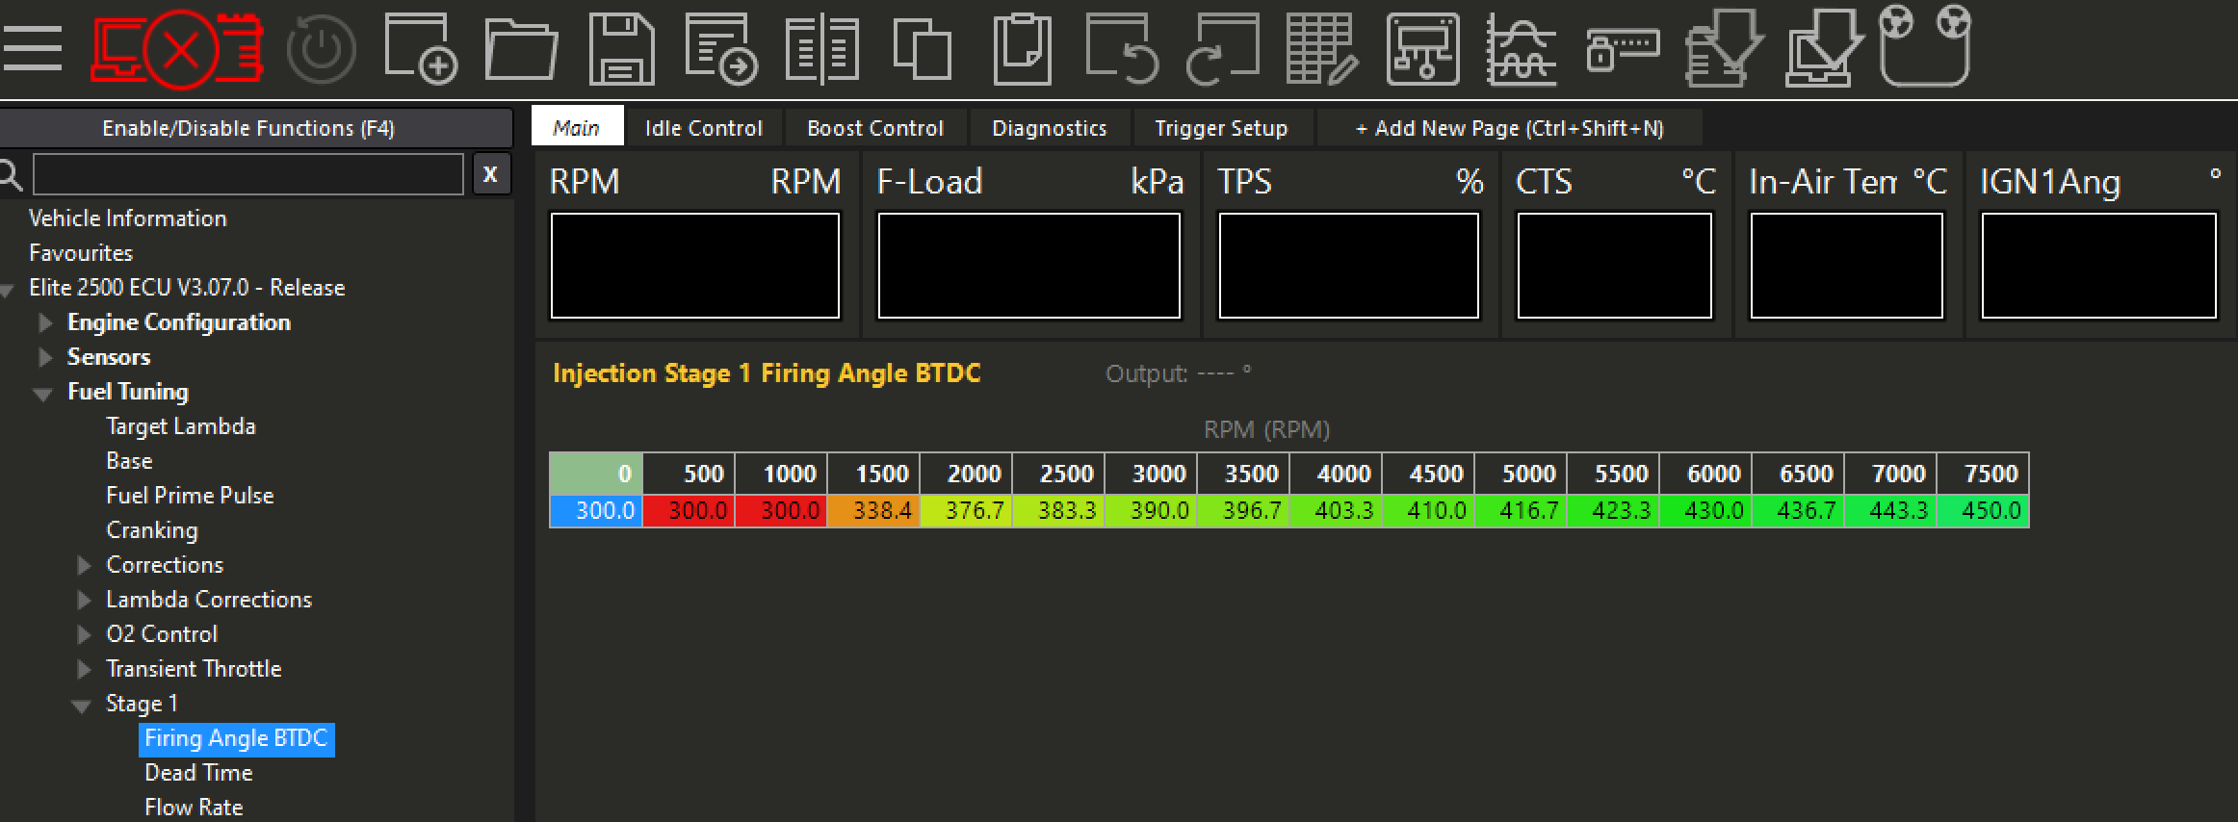Open the Boost Control tab
This screenshot has height=822, width=2238.
point(874,128)
